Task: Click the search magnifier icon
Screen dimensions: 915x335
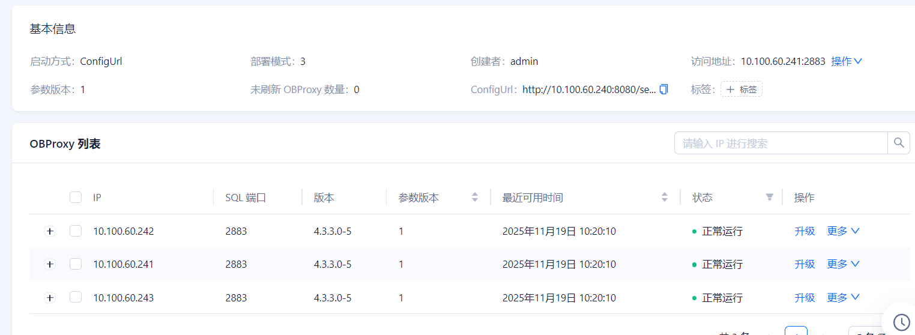Action: click(899, 143)
